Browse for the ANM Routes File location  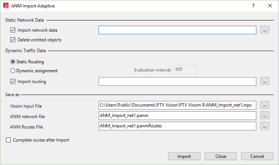pos(264,126)
